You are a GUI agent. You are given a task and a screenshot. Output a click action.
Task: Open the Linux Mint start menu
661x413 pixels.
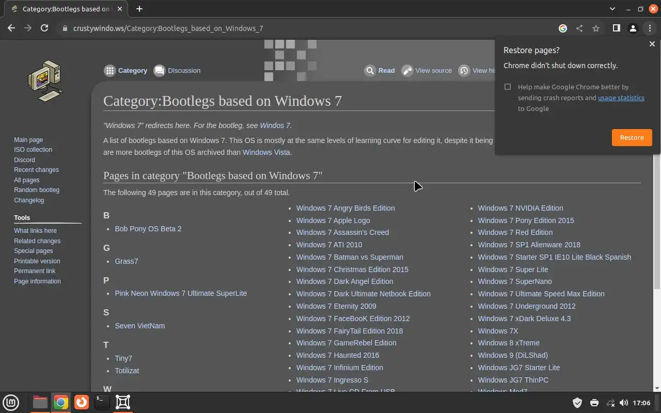[11, 402]
